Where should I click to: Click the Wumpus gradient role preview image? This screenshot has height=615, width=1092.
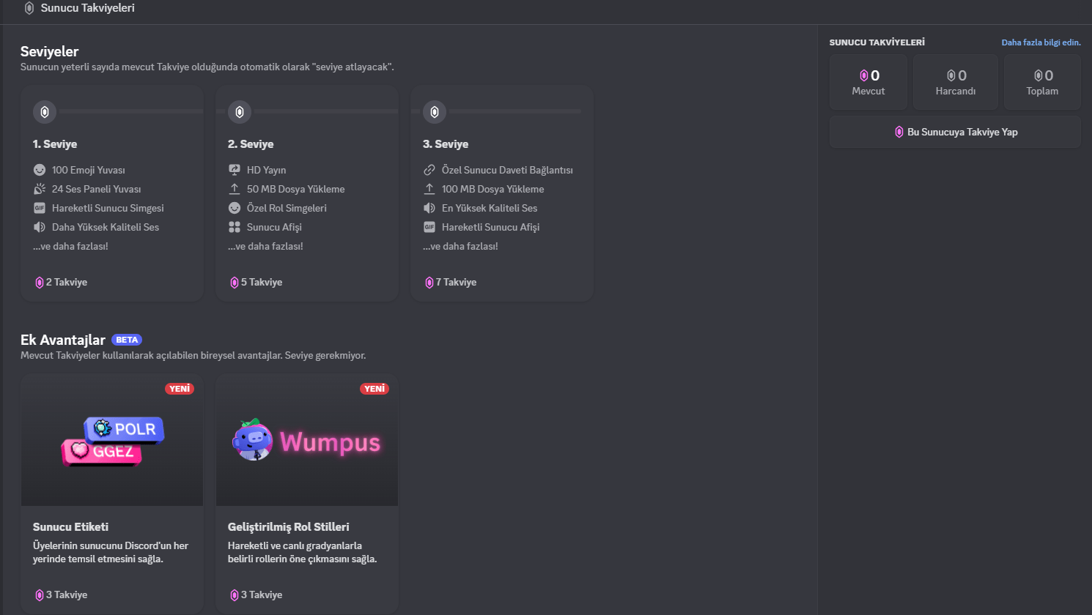[x=307, y=440]
